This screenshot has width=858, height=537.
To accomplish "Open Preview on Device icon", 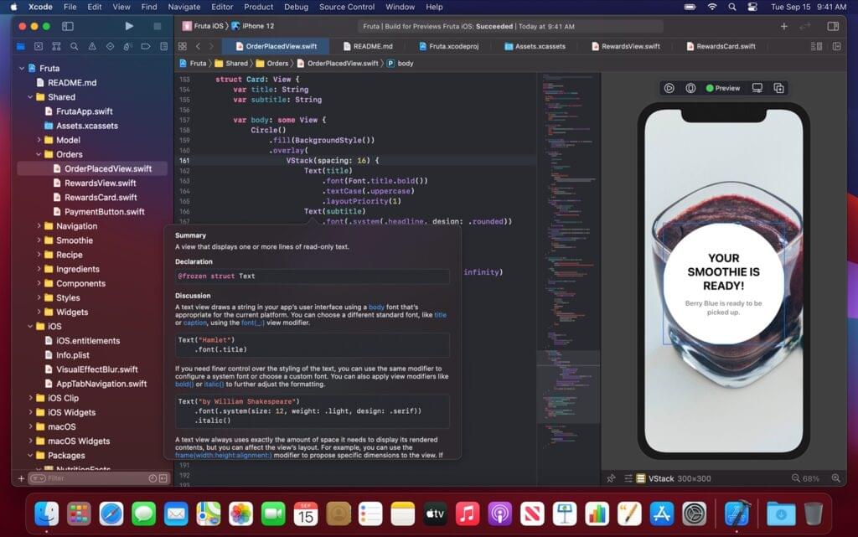I will (758, 87).
